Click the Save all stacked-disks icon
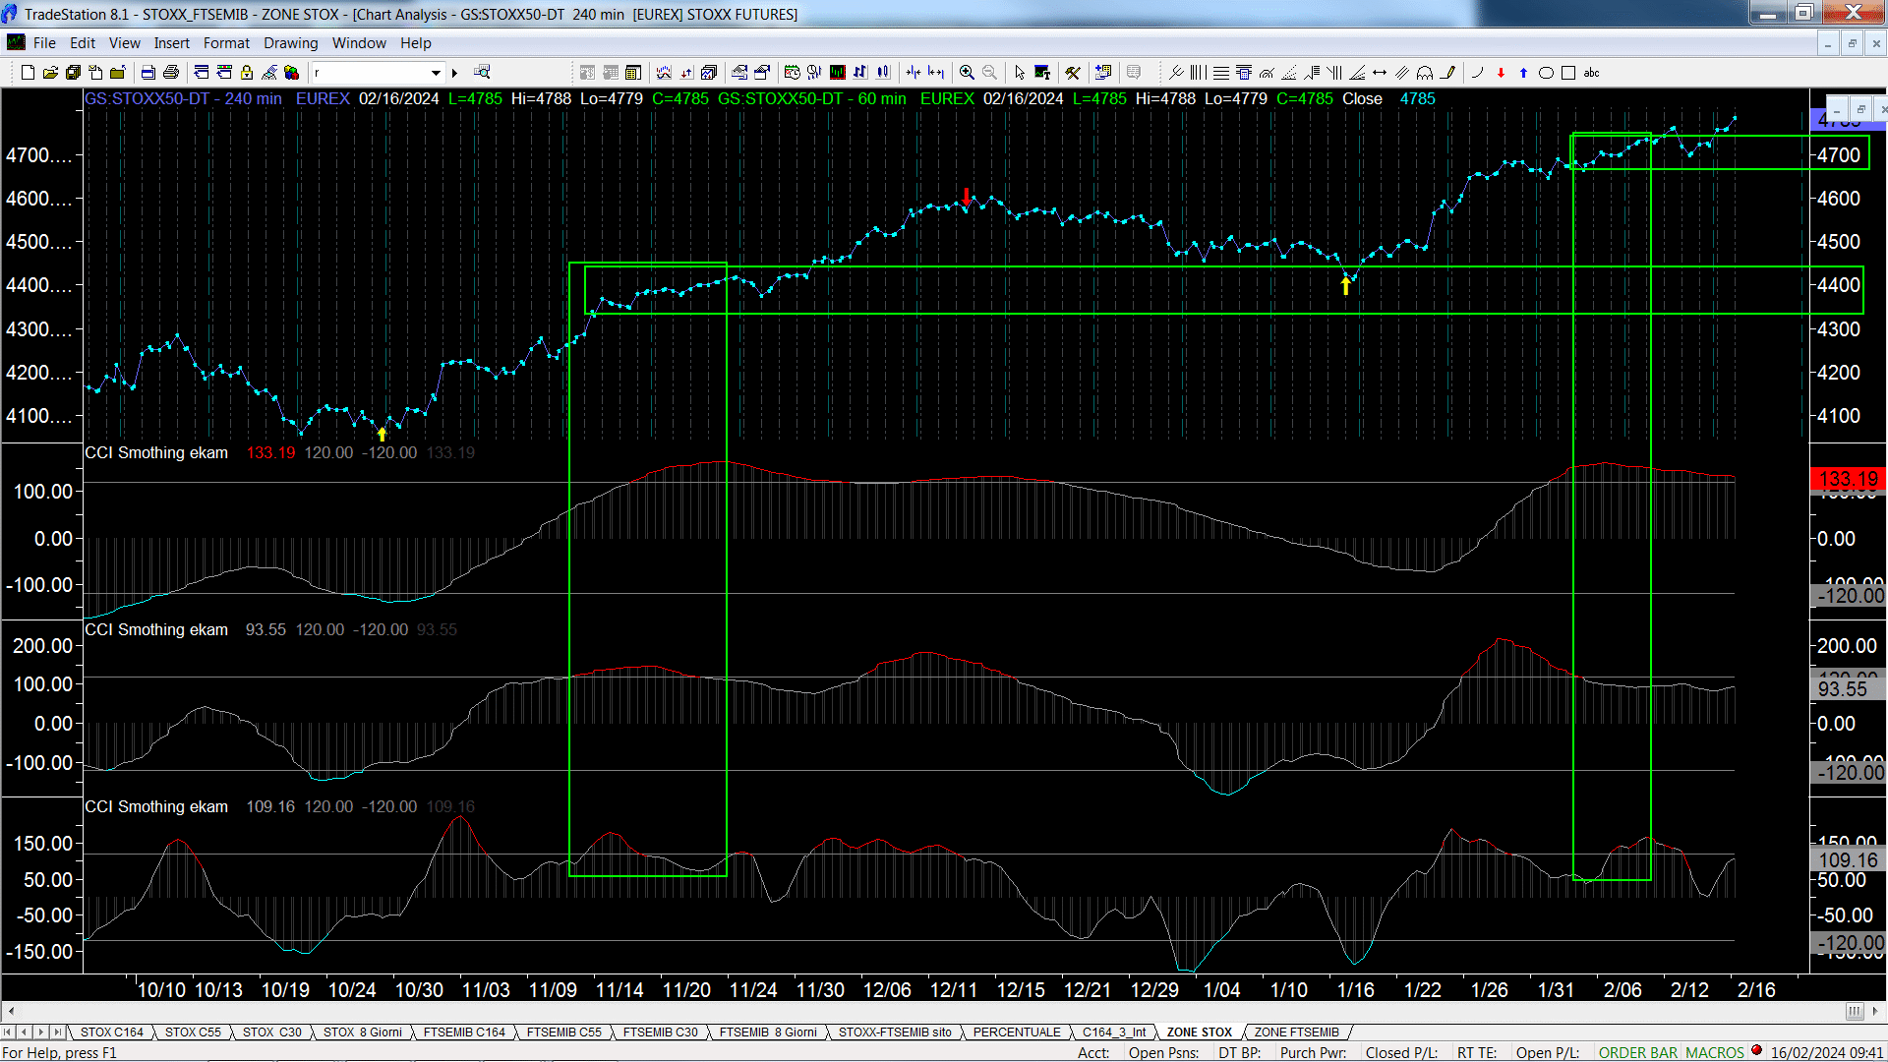Viewport: 1888px width, 1062px height. click(x=73, y=73)
